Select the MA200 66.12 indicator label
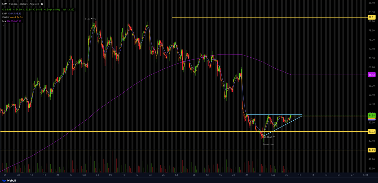 pos(14,22)
